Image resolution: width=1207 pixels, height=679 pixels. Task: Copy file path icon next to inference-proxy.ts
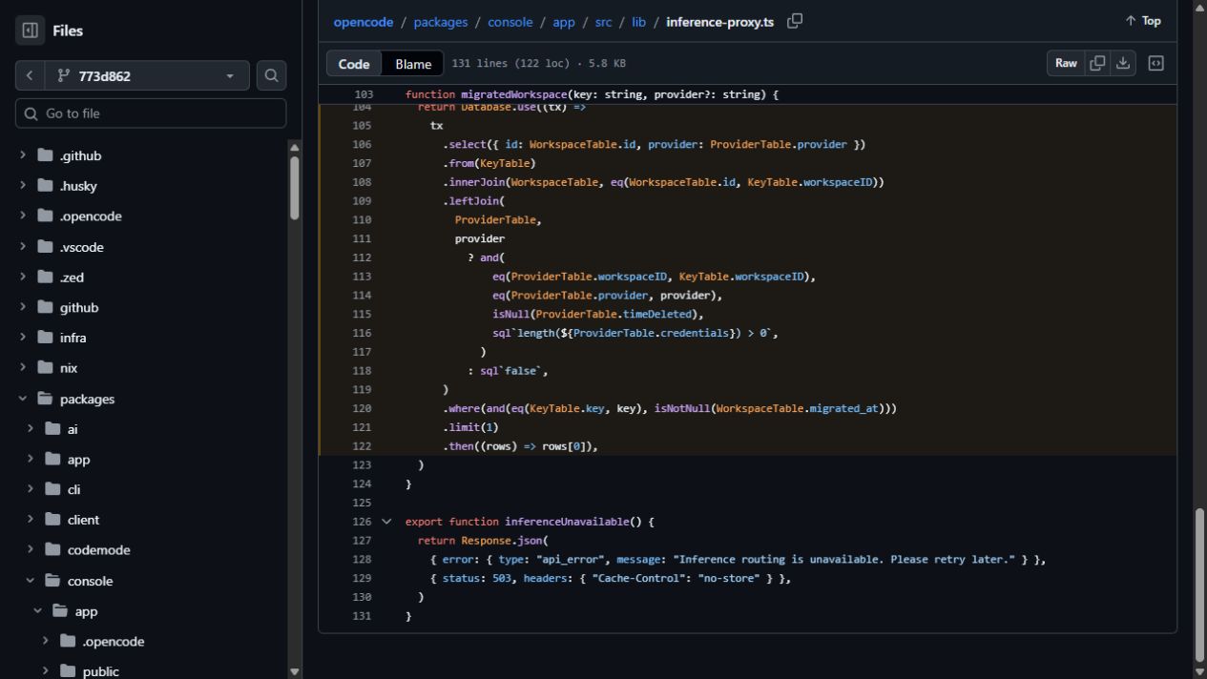point(795,21)
